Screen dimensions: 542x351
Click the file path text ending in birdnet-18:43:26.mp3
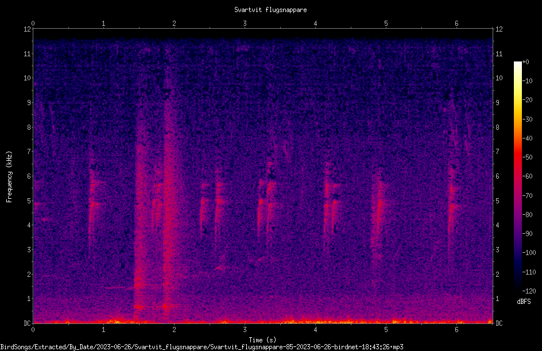[202, 347]
